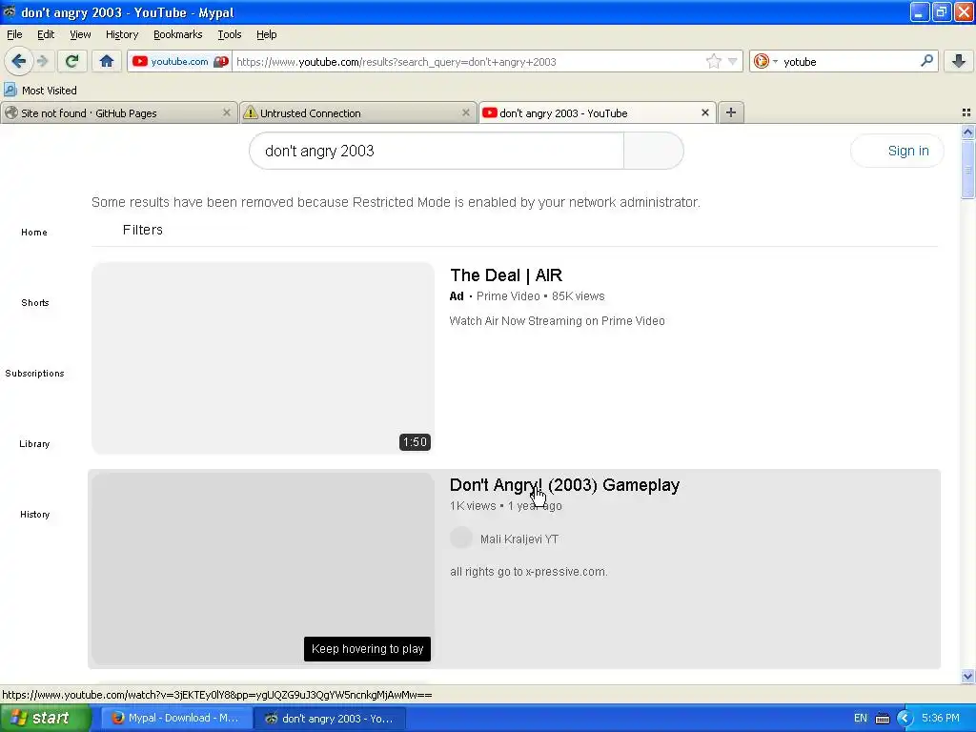Switch to Site not found GitHub Pages tab
Image resolution: width=976 pixels, height=732 pixels.
point(118,113)
